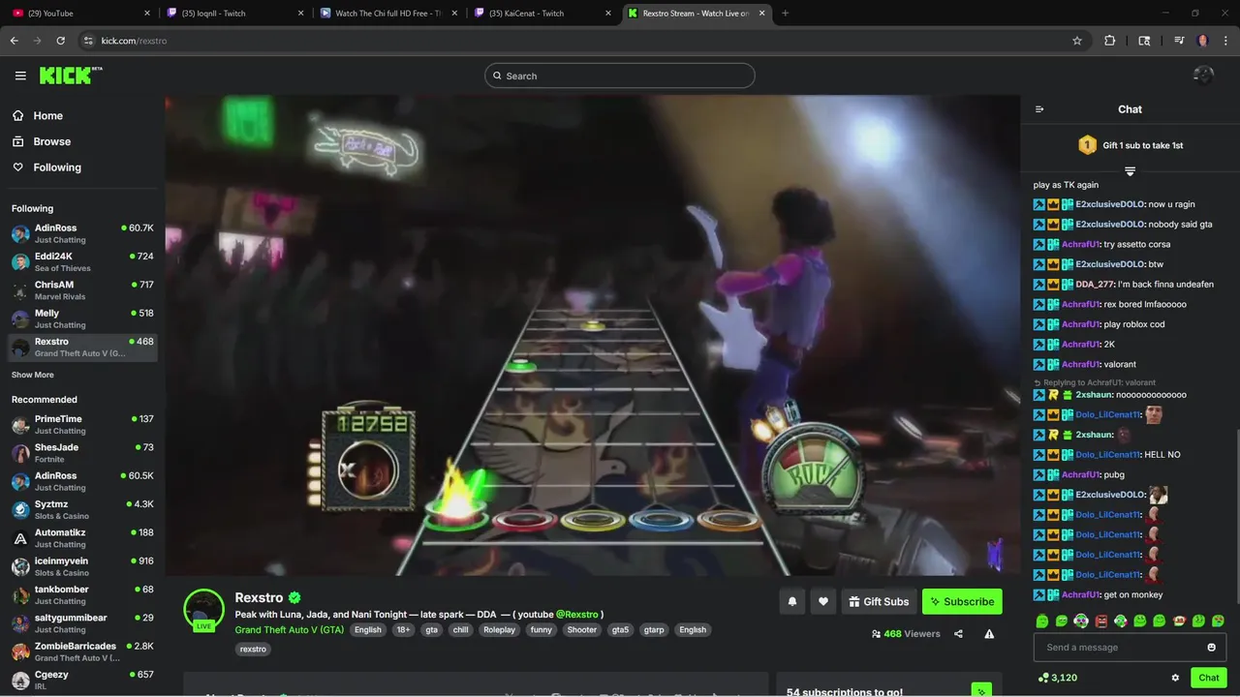Click the notification bell for Rexstro
Viewport: 1240px width, 697px height.
click(x=792, y=601)
